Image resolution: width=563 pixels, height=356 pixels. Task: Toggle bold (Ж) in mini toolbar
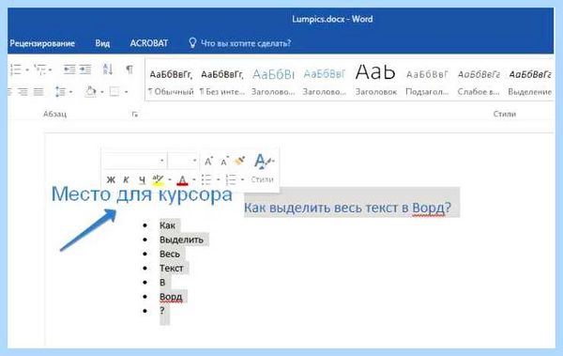pos(111,179)
